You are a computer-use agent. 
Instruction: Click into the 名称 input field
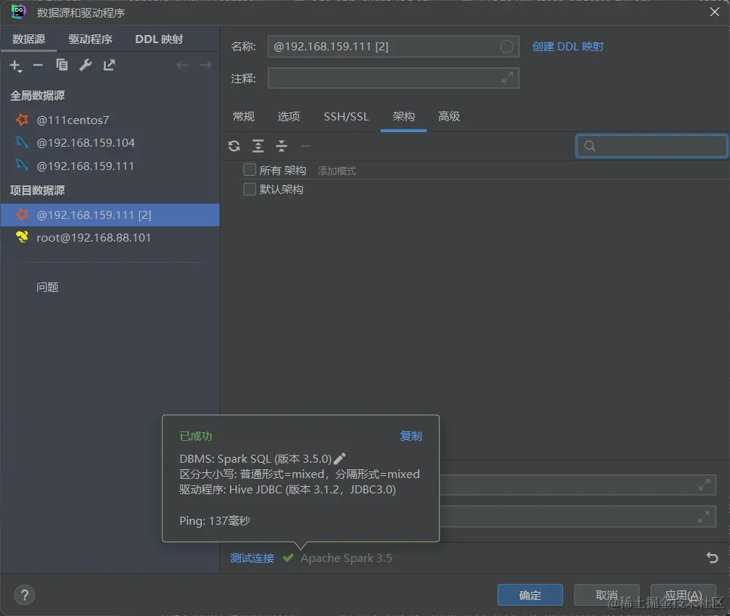pos(393,47)
